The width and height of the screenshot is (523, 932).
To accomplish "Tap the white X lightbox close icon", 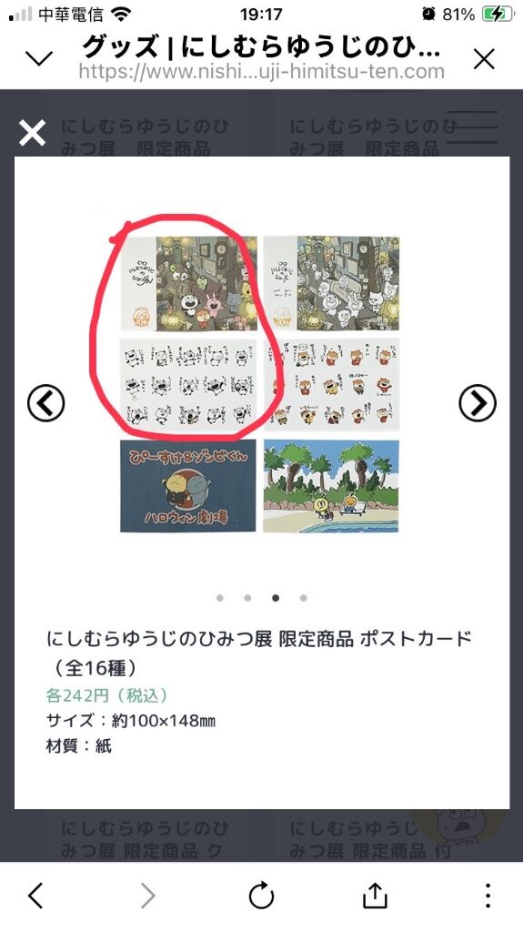I will [32, 132].
